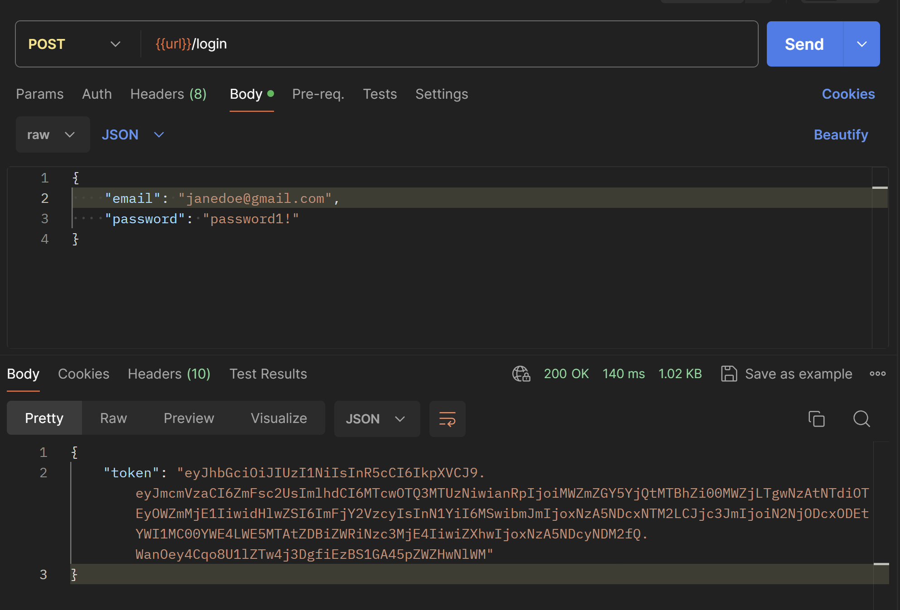Switch to the Test Results tab
The image size is (900, 610).
coord(268,374)
